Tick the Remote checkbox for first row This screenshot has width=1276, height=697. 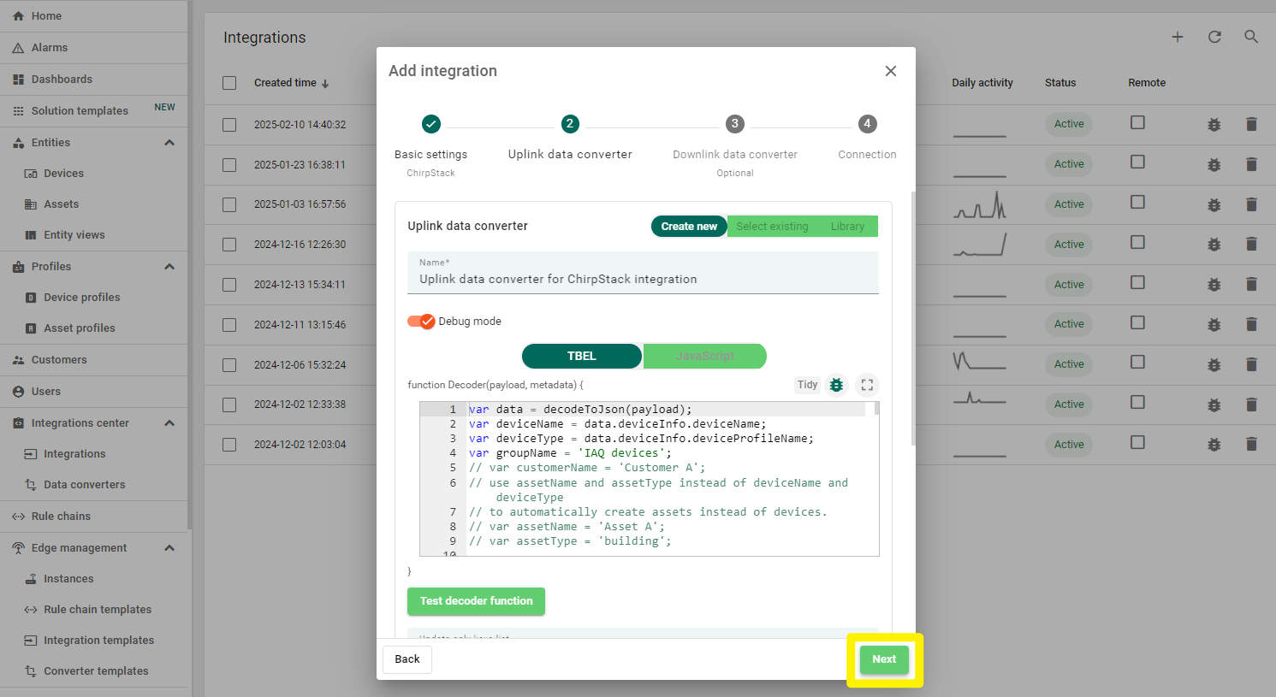click(x=1137, y=123)
